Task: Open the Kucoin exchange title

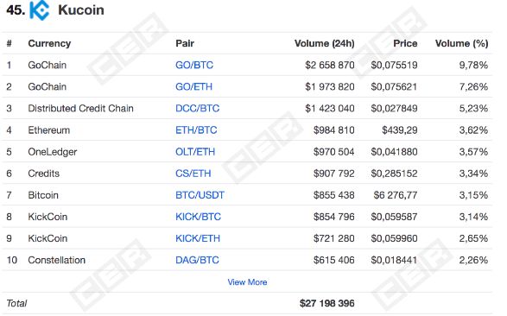Action: click(x=81, y=10)
